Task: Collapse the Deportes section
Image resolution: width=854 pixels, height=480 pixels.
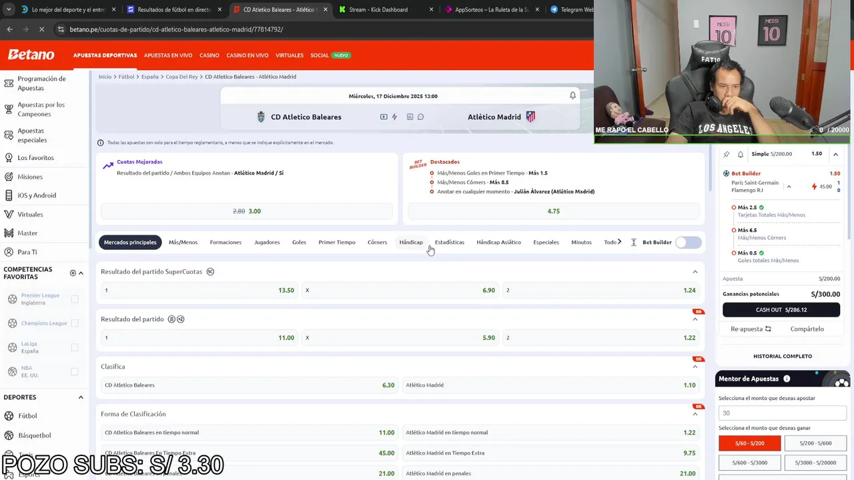Action: tap(81, 397)
